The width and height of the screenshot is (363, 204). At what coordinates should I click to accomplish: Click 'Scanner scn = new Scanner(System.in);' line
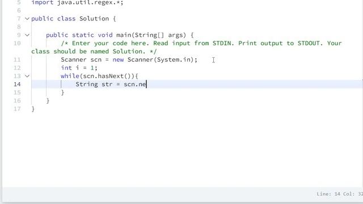tap(129, 59)
